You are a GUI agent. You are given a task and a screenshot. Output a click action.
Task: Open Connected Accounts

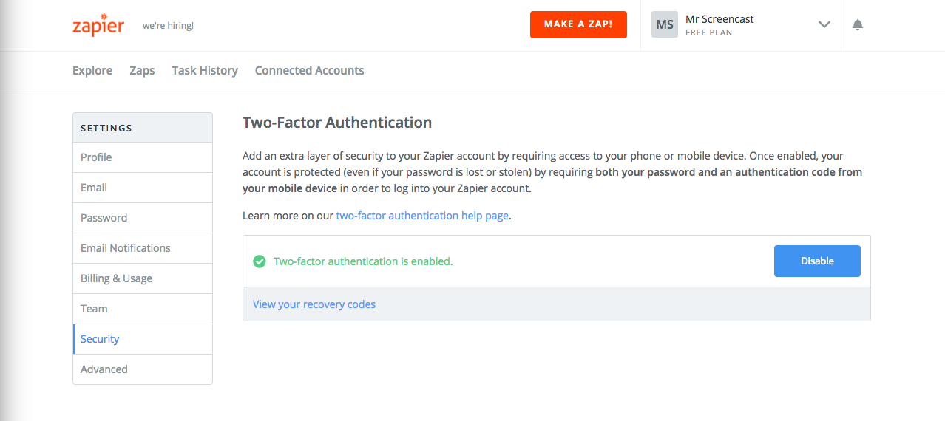coord(309,71)
